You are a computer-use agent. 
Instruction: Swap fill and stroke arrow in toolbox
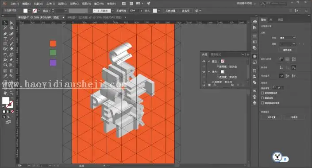(12, 98)
